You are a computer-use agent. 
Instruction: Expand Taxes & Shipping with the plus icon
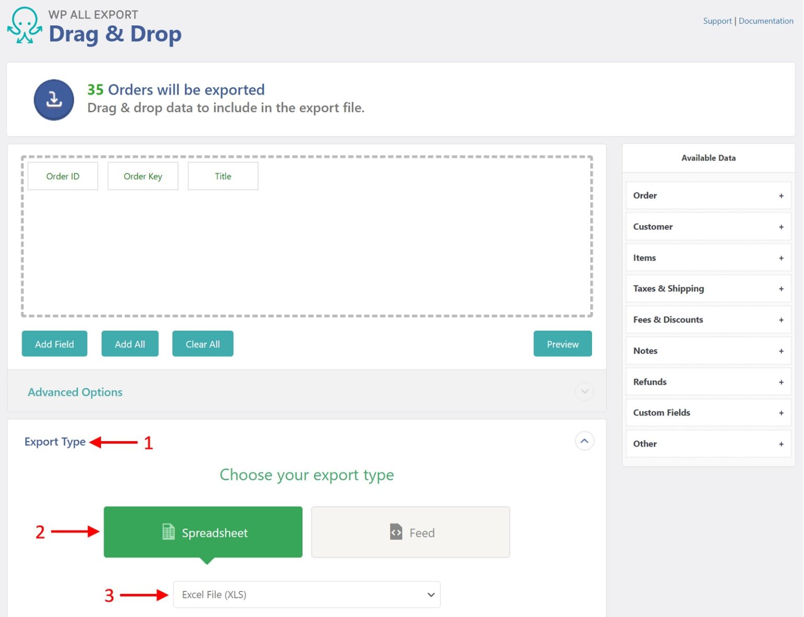click(x=780, y=288)
